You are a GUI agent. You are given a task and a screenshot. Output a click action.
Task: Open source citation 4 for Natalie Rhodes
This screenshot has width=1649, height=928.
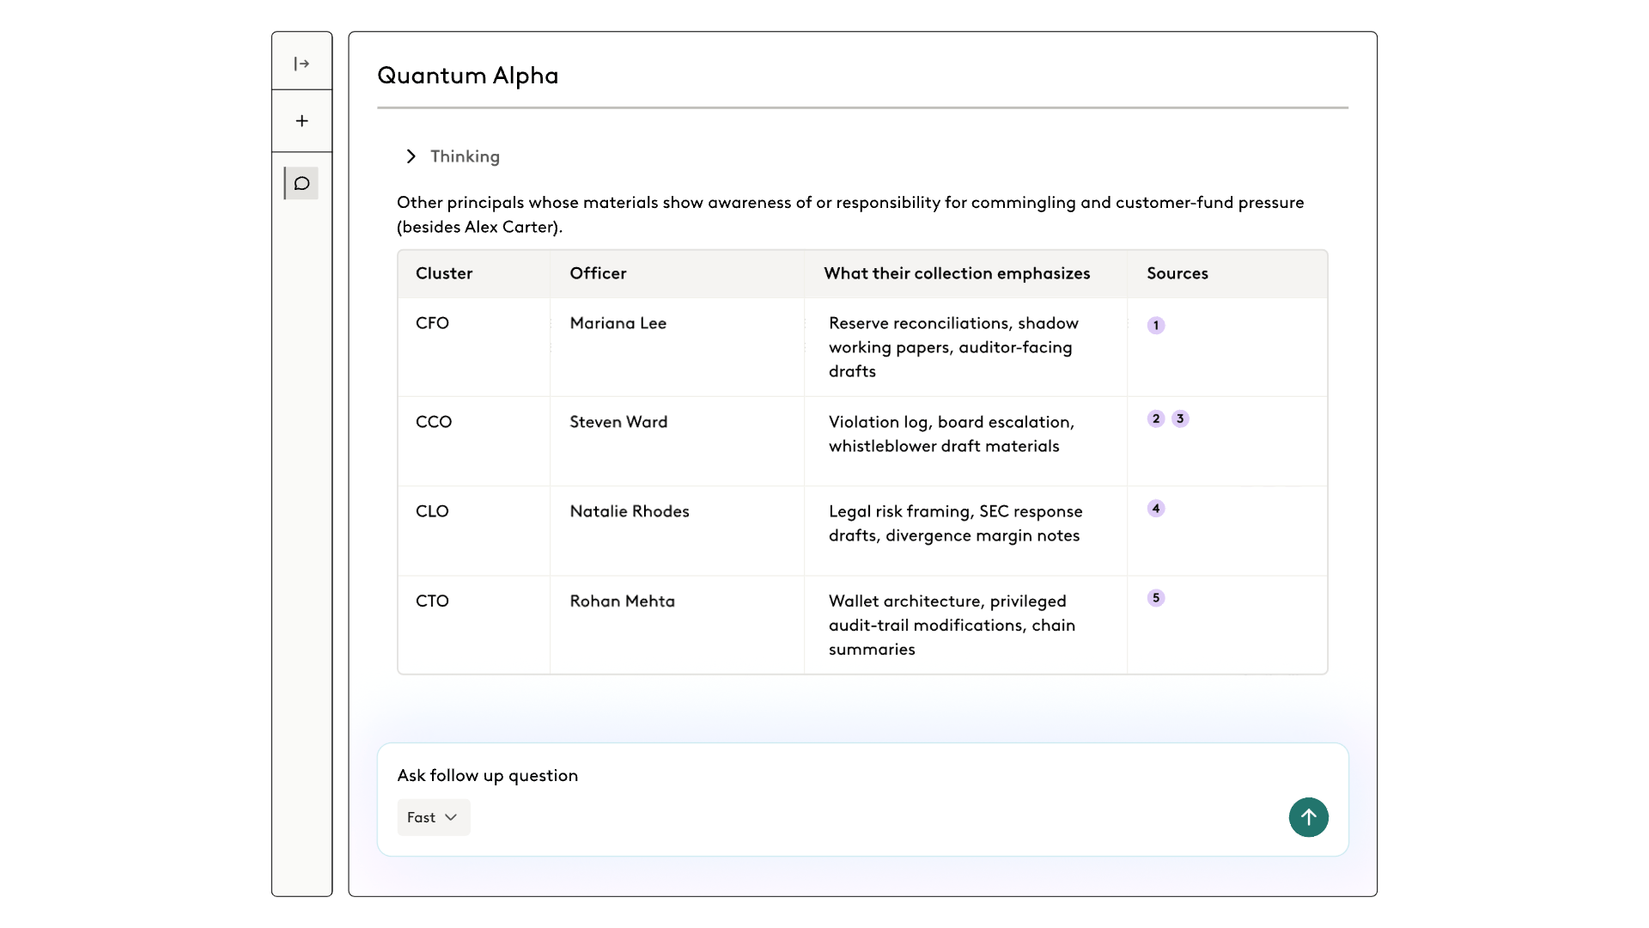click(1156, 508)
